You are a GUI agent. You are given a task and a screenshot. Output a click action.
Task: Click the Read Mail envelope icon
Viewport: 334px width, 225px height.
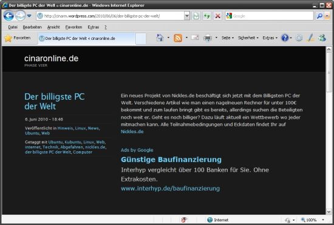(195, 37)
